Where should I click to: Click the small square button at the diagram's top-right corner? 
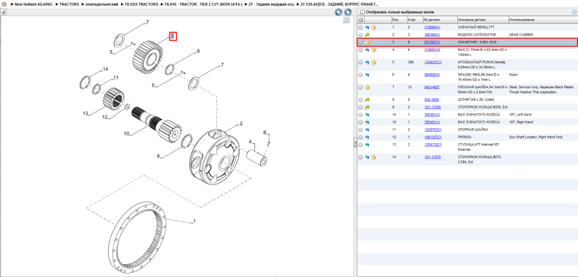pos(346,20)
